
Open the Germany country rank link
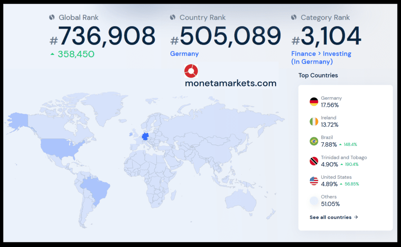184,54
